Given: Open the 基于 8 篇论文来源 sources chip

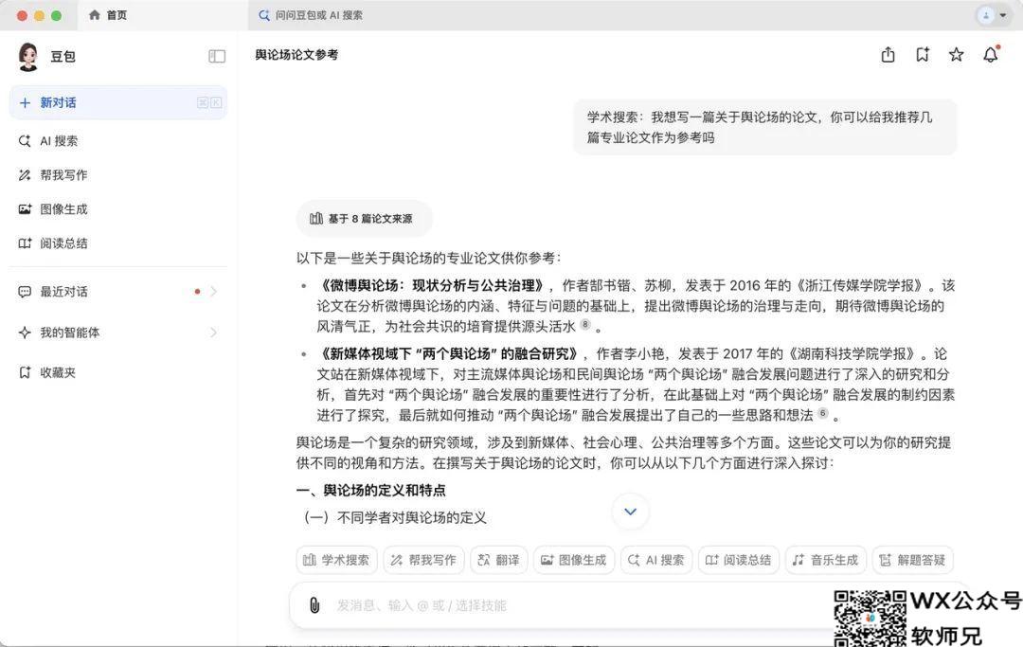Looking at the screenshot, I should pos(364,219).
